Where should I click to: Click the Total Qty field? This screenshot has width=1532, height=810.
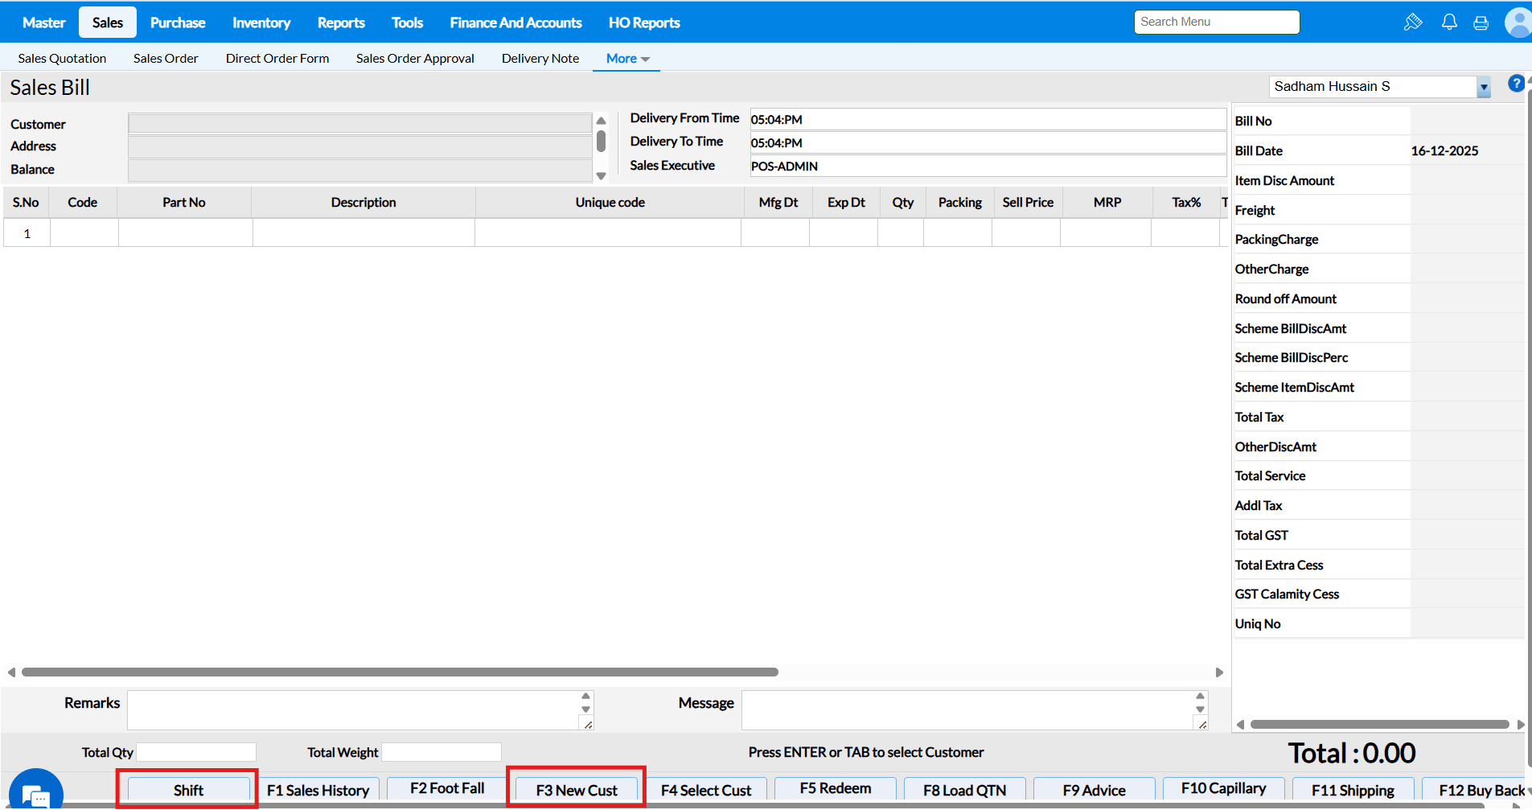[196, 752]
